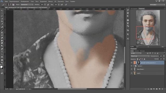Select the Path Selection tool
Image resolution: width=166 pixels, height=93 pixels.
(x=2, y=54)
